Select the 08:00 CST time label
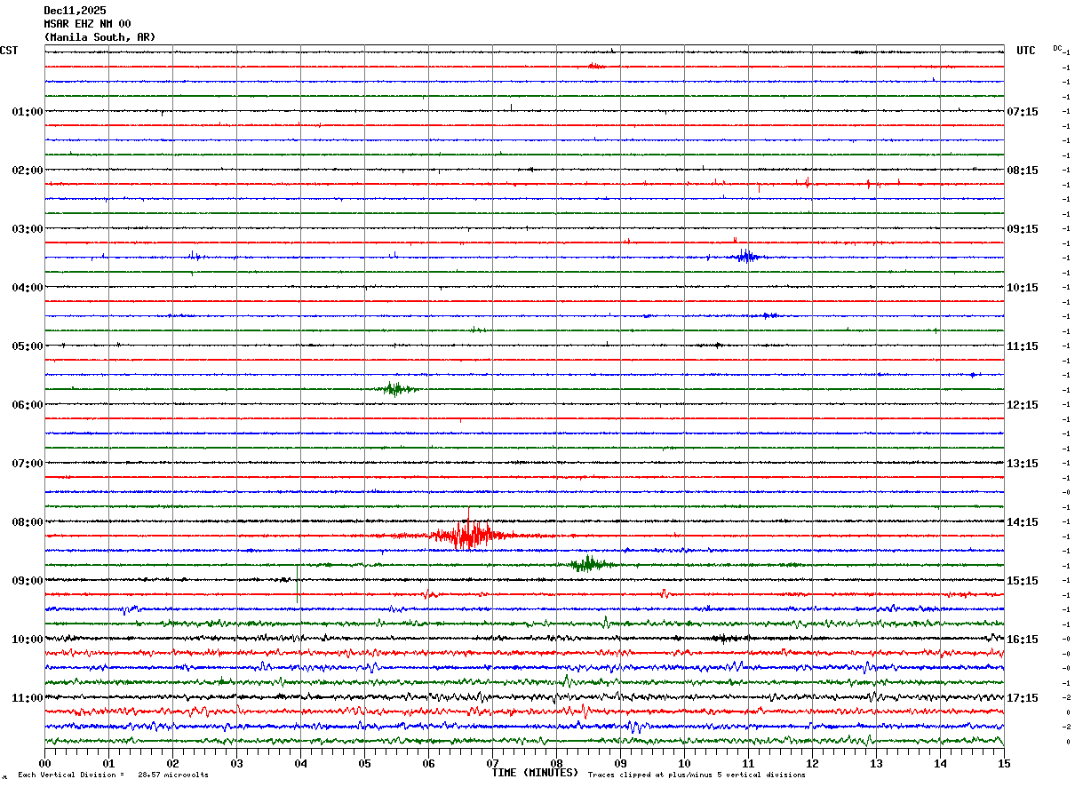 point(27,521)
